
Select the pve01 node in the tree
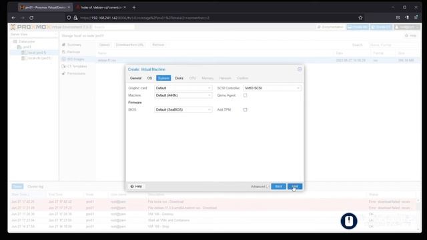tap(27, 47)
